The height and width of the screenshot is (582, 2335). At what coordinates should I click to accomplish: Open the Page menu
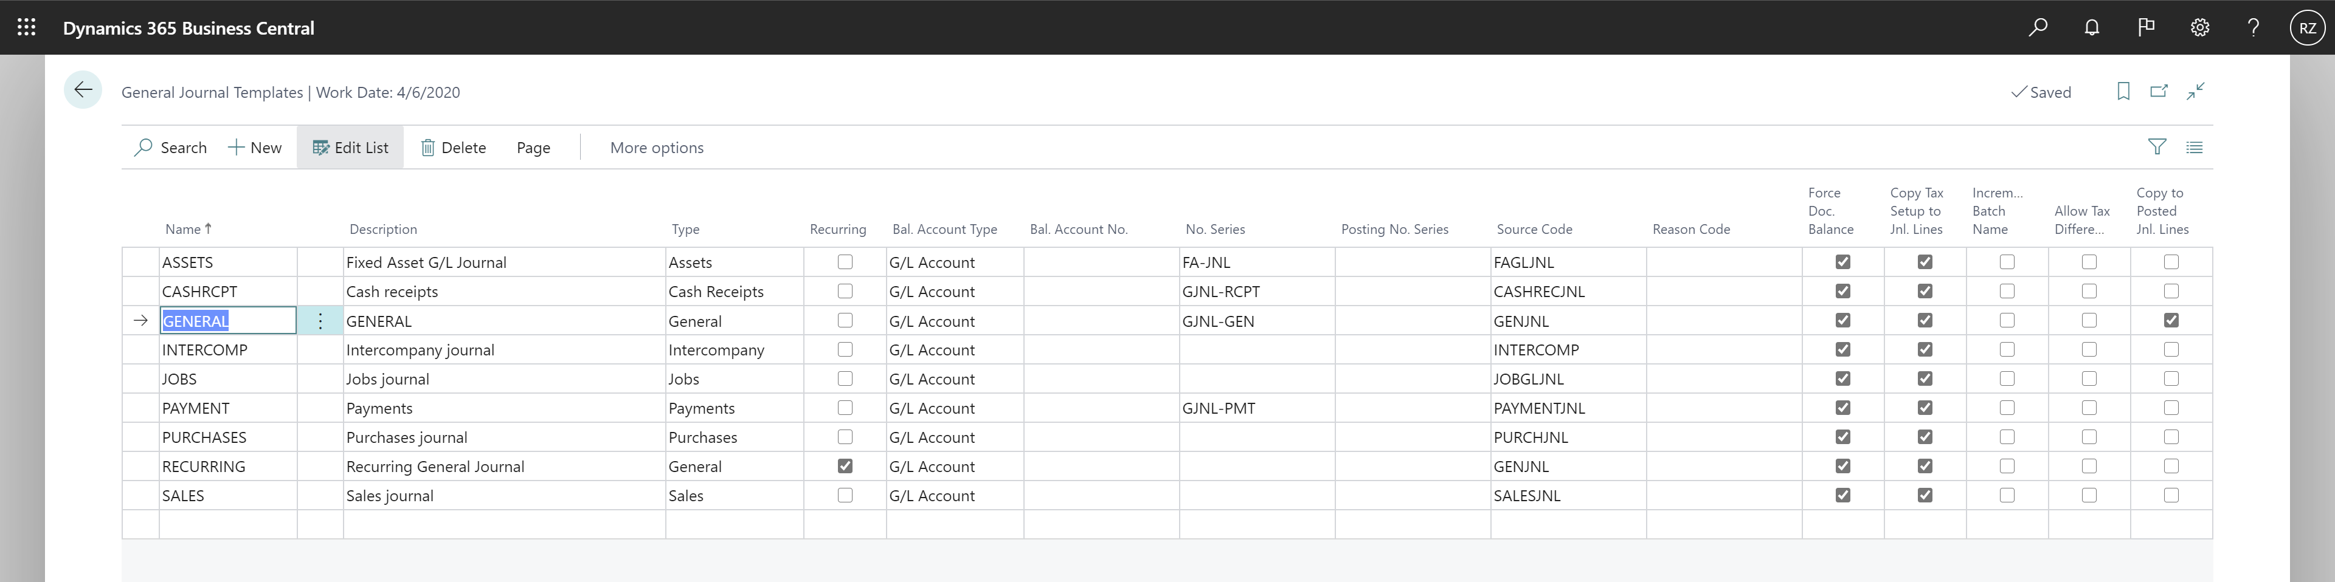(x=533, y=146)
